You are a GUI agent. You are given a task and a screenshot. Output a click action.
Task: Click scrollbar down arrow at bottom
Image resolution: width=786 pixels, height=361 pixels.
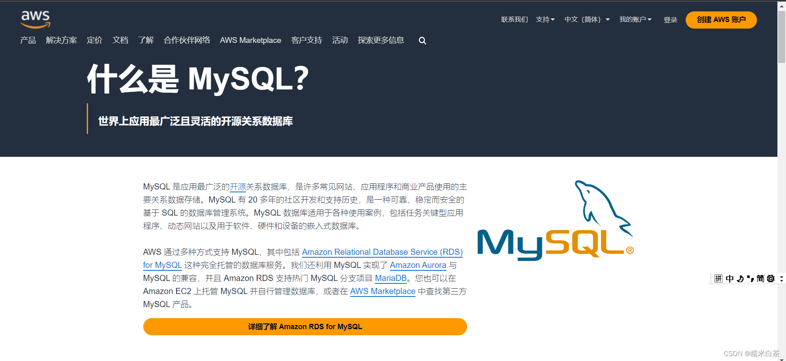coord(781,359)
